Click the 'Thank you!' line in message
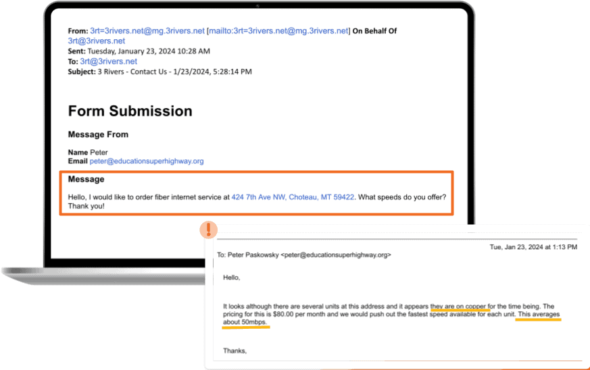 coord(86,206)
